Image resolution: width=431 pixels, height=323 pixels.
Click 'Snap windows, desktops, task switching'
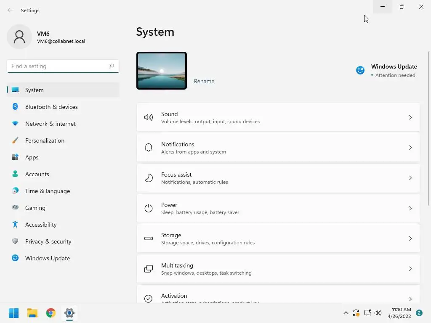(x=206, y=273)
